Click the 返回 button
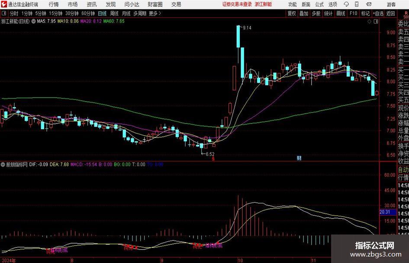 390,13
